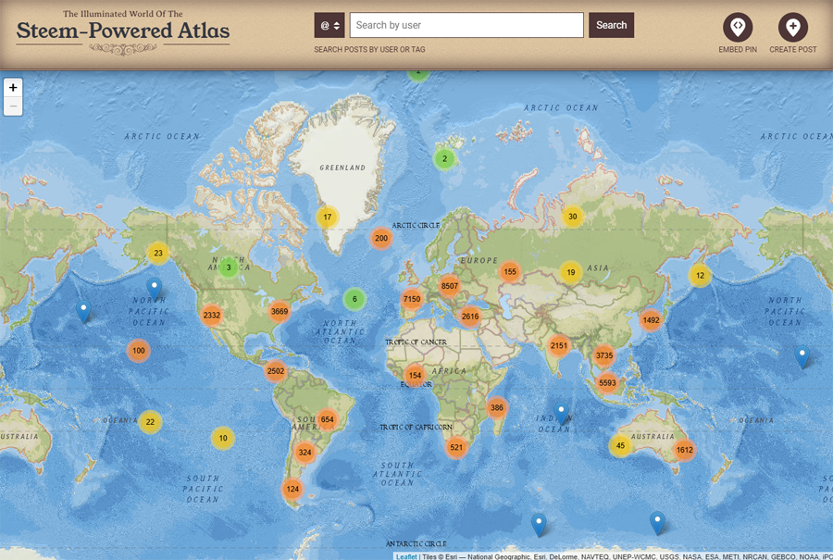Expand the 124 cluster in southern Chile
The image size is (833, 560).
[x=292, y=489]
